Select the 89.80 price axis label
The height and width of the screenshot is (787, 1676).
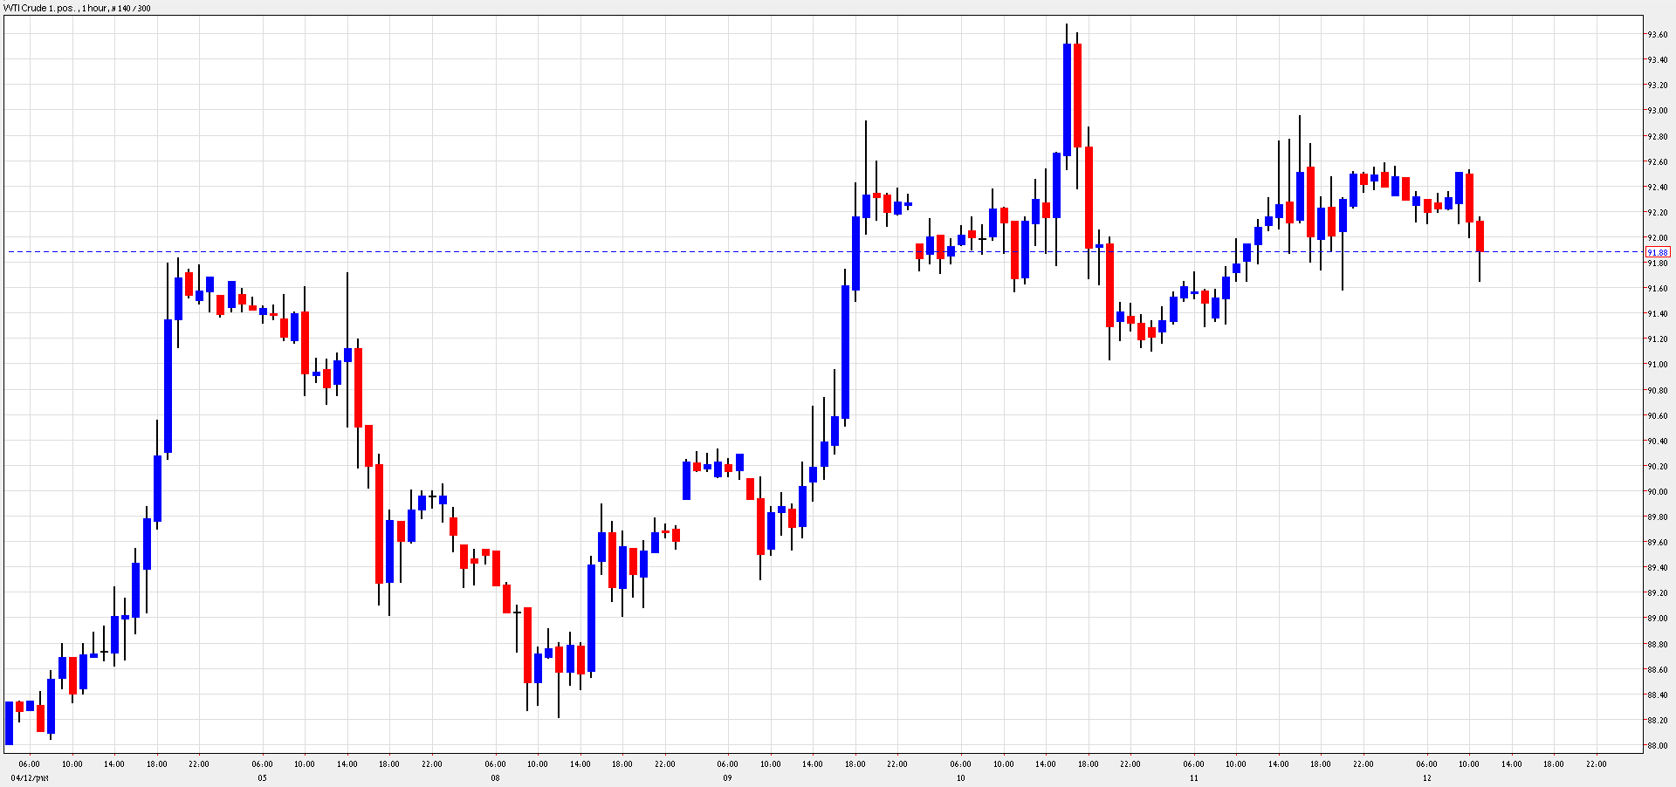[x=1657, y=517]
